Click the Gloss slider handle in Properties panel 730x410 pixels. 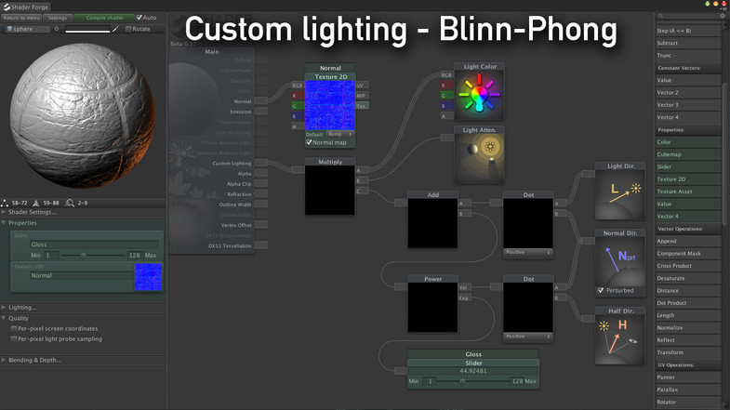tap(84, 255)
